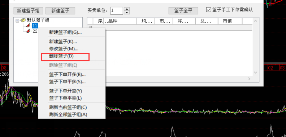Decrease 买卖单位 with down arrow
286x137 pixels.
tap(127, 13)
